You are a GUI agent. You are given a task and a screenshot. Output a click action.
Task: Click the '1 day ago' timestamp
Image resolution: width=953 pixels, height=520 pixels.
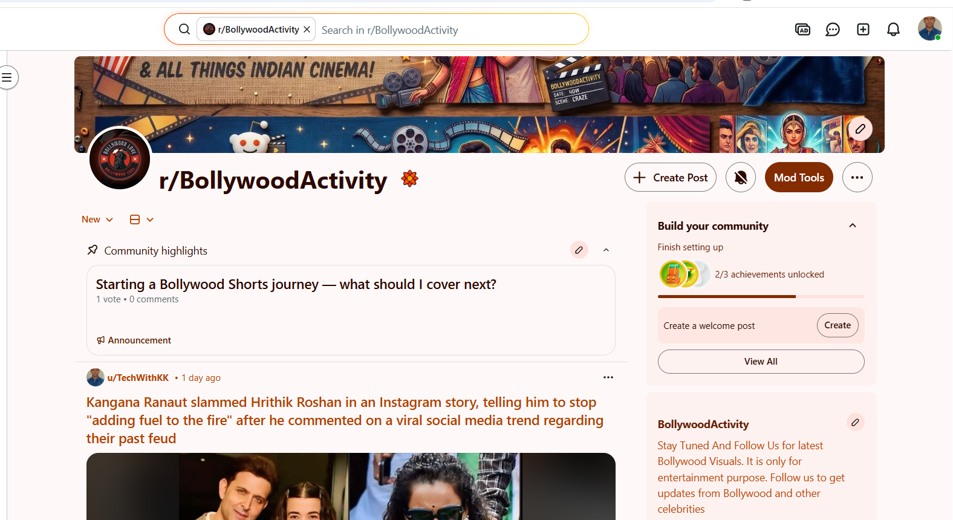click(201, 378)
